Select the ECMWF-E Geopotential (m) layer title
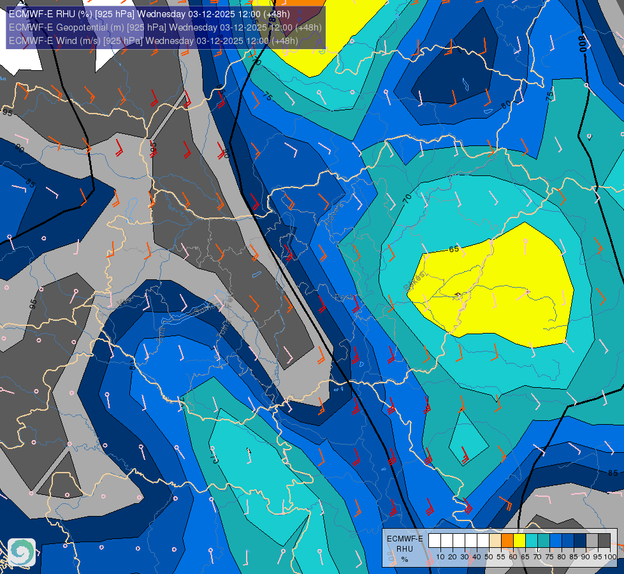Screen dimensions: 624x574 165,27
